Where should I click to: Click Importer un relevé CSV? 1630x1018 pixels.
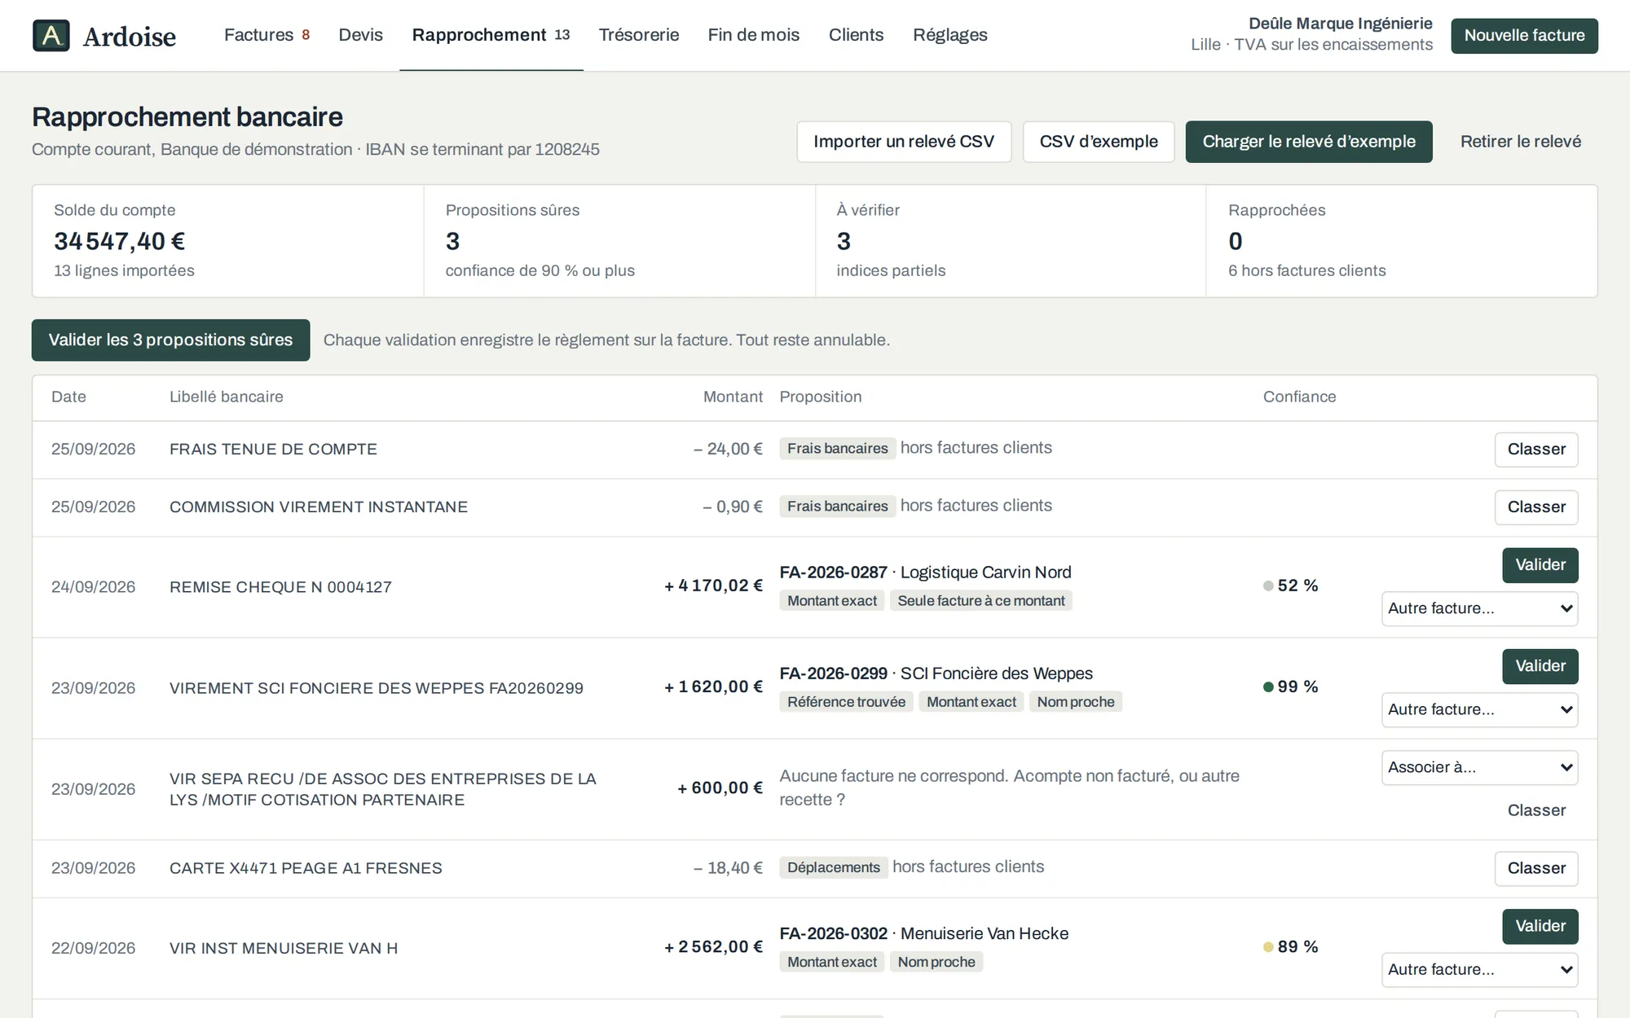(904, 142)
